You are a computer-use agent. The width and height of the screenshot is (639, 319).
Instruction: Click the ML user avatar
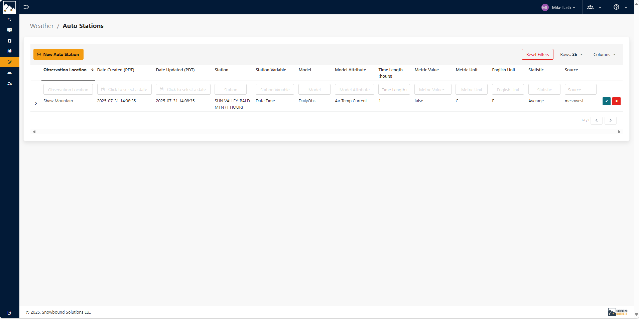click(x=545, y=7)
